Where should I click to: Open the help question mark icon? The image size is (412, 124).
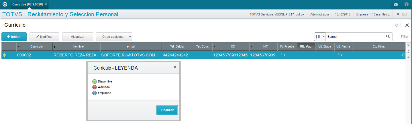coord(407,4)
